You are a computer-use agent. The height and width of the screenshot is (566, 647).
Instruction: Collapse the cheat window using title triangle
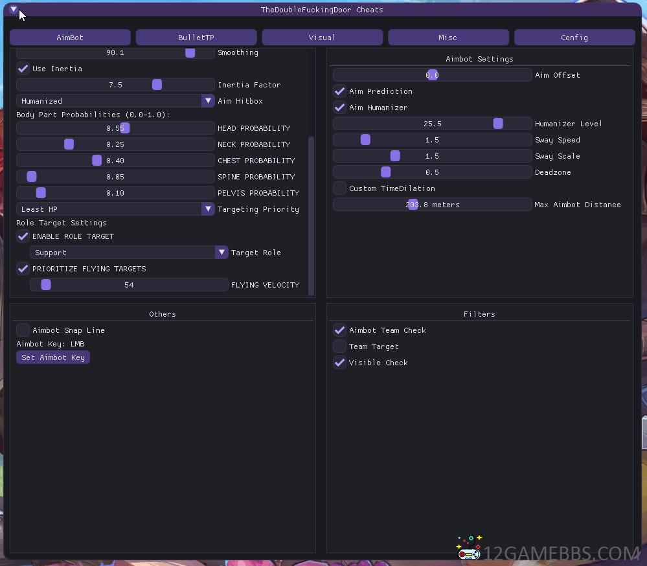(x=13, y=9)
